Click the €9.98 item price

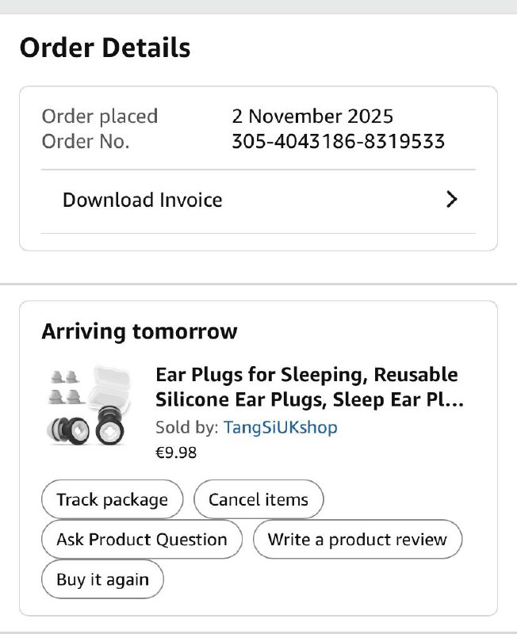pyautogui.click(x=176, y=453)
